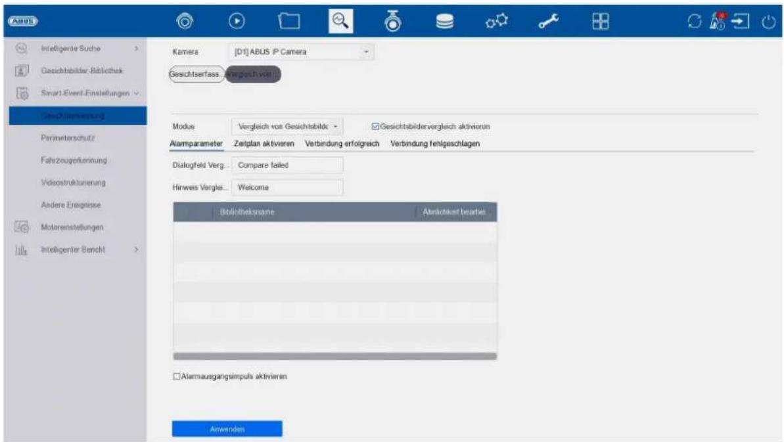This screenshot has height=442, width=784.
Task: Open the playback icon in top bar
Action: (237, 21)
